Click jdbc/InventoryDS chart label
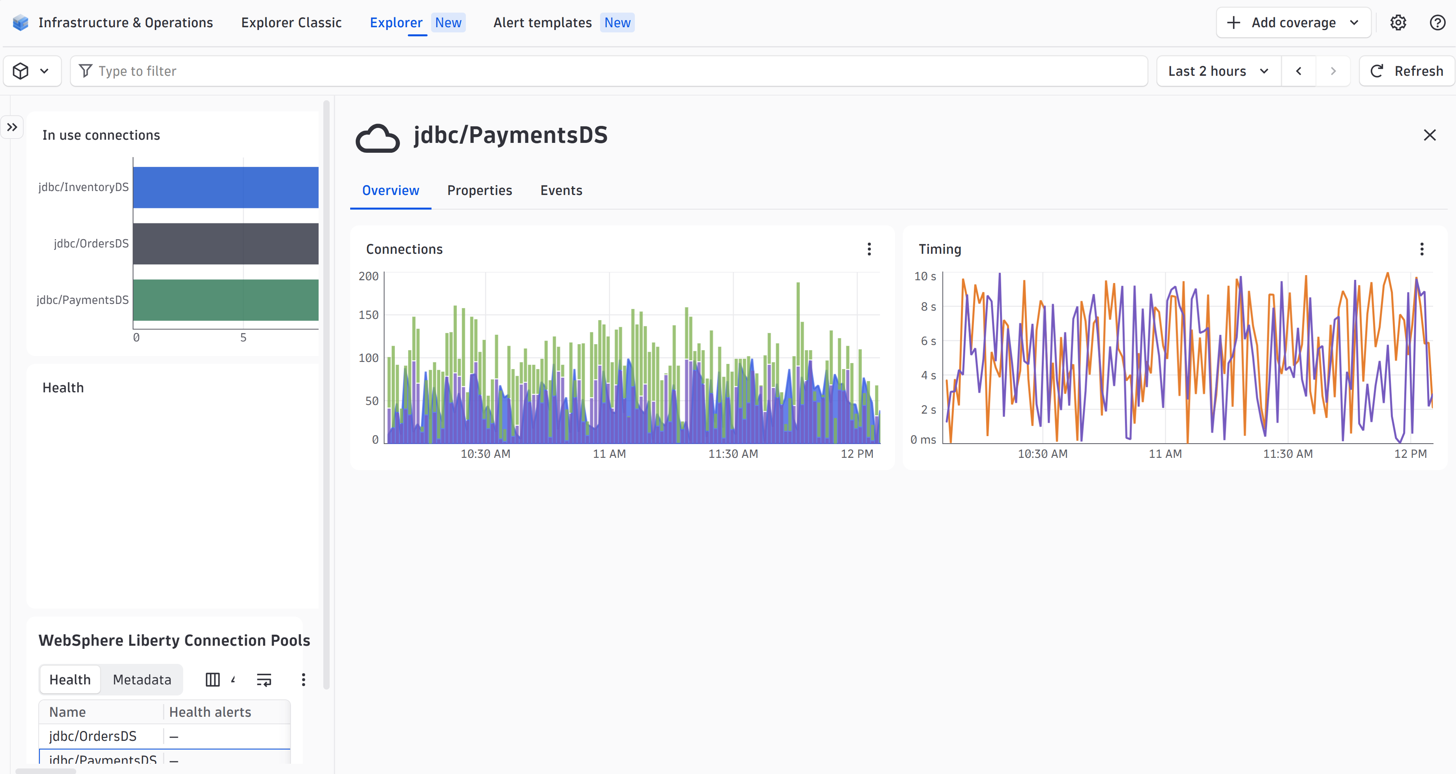The height and width of the screenshot is (774, 1456). click(84, 187)
